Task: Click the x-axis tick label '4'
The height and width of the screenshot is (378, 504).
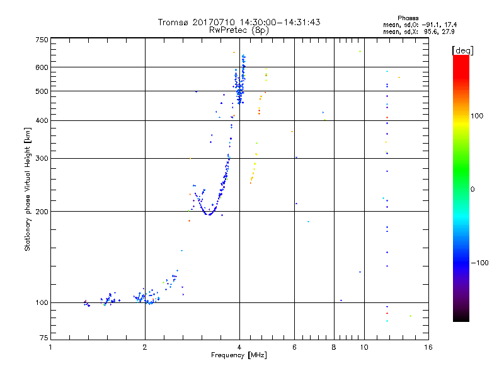Action: click(239, 347)
